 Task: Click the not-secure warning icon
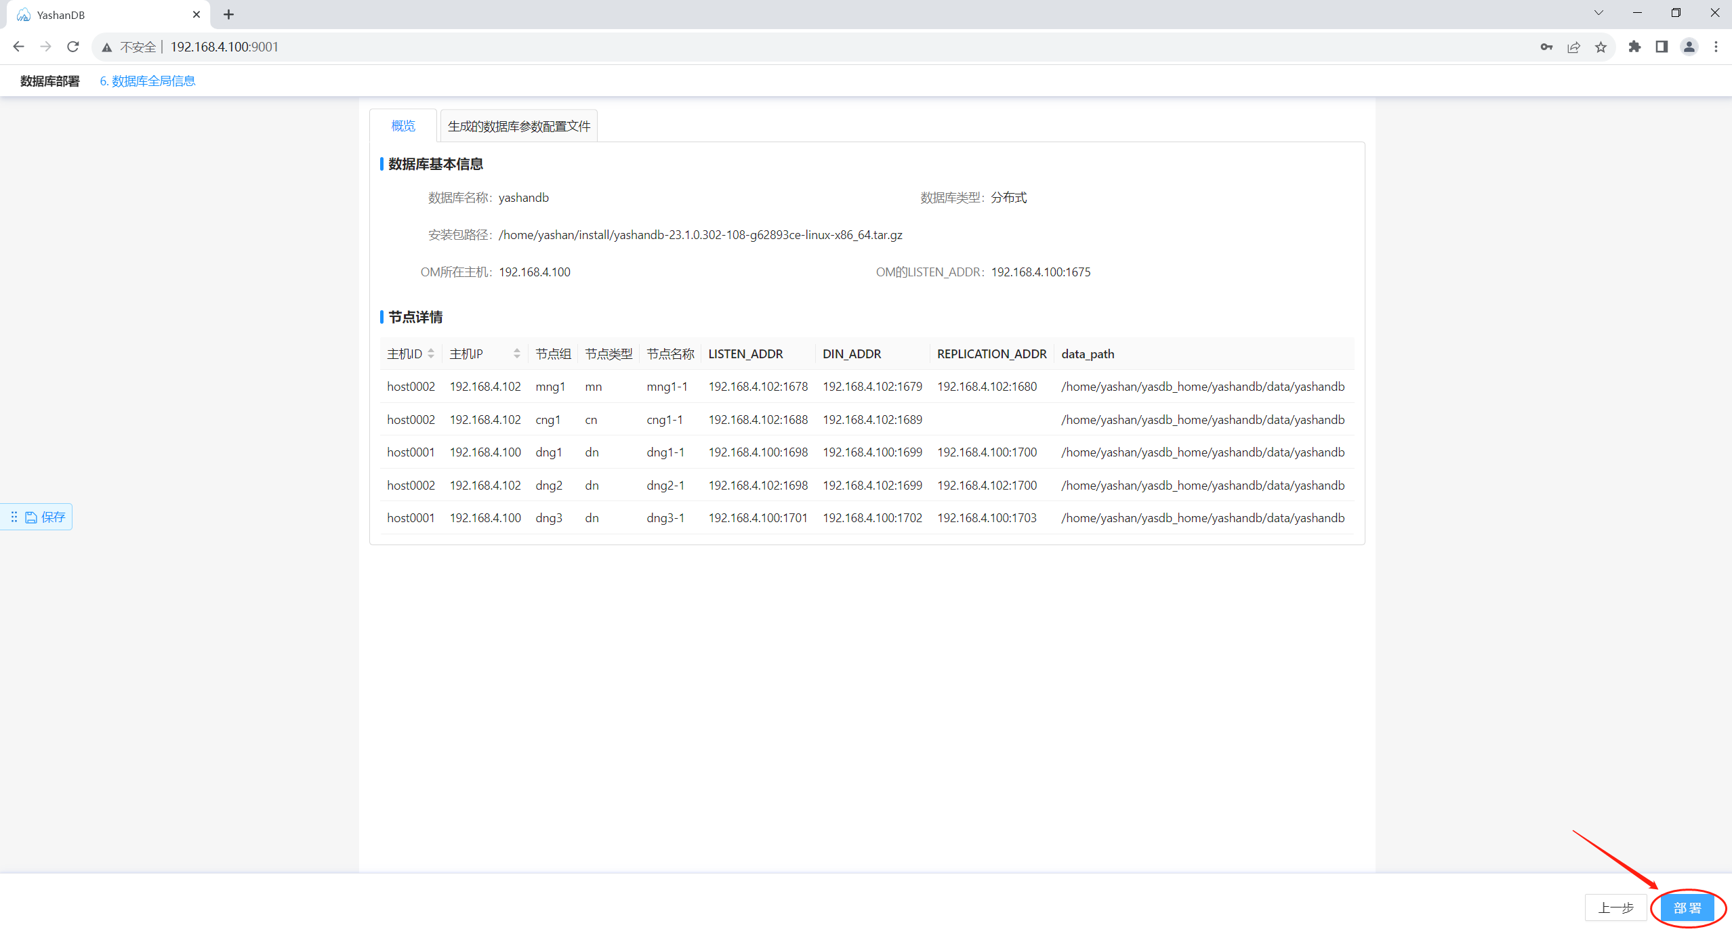point(107,47)
